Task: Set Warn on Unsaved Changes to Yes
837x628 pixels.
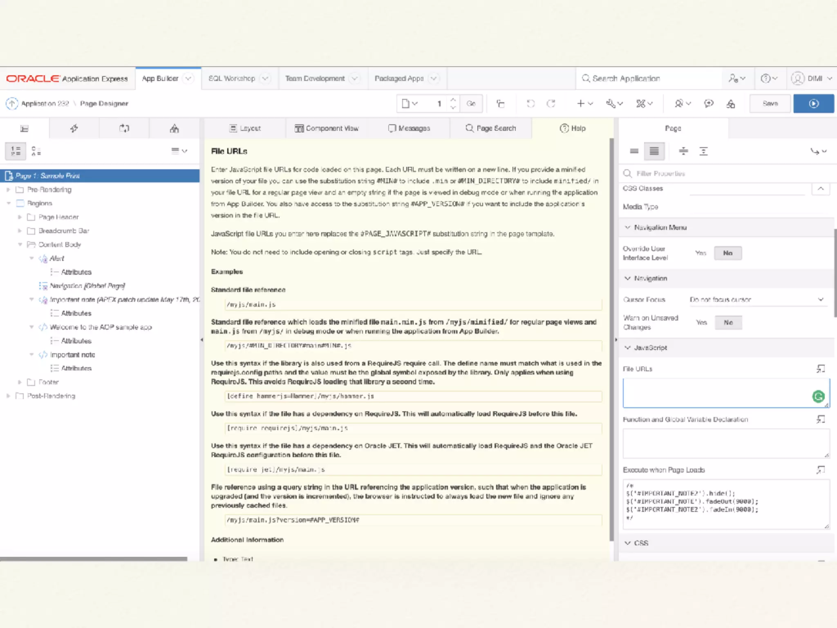Action: pyautogui.click(x=701, y=323)
